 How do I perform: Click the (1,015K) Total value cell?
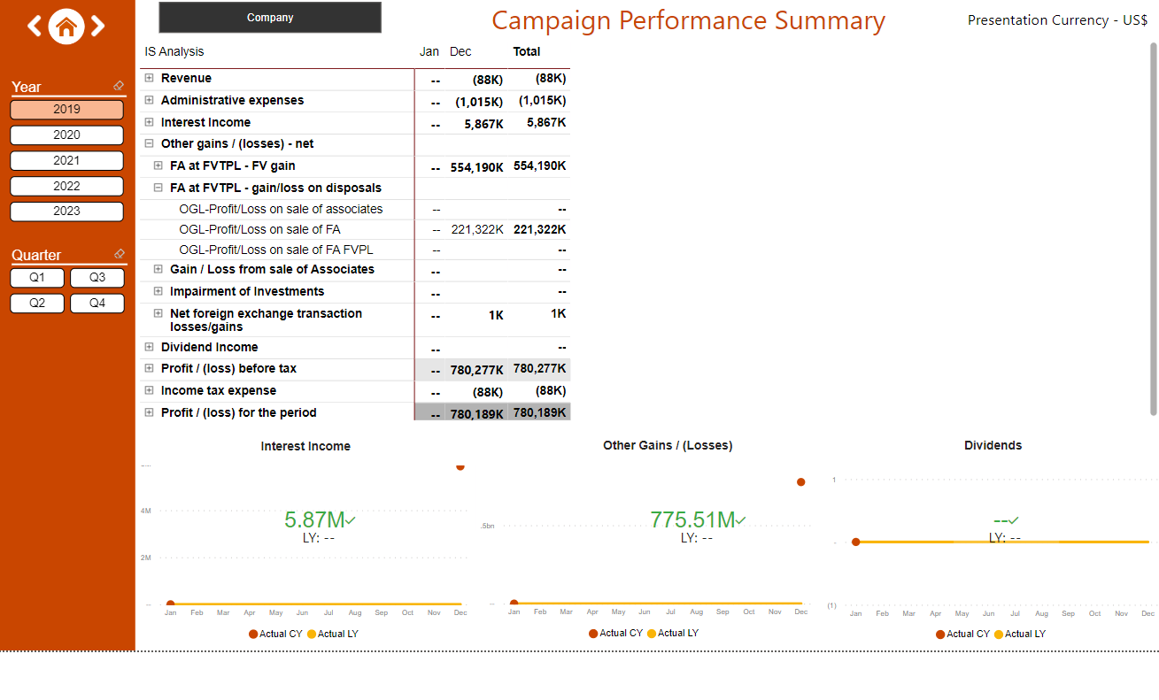click(x=542, y=100)
